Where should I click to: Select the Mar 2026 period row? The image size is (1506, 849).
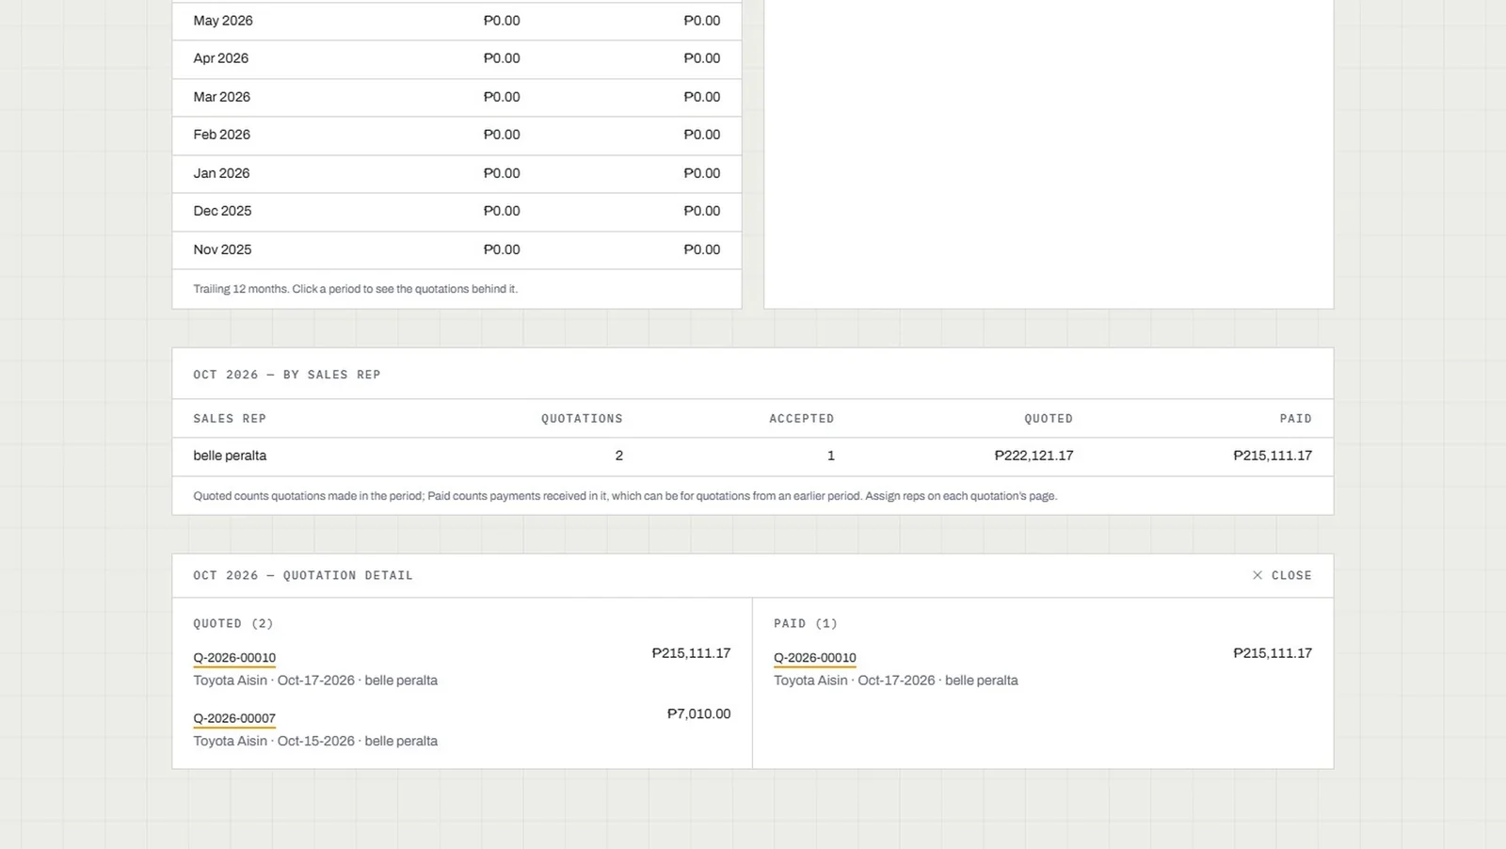click(457, 97)
